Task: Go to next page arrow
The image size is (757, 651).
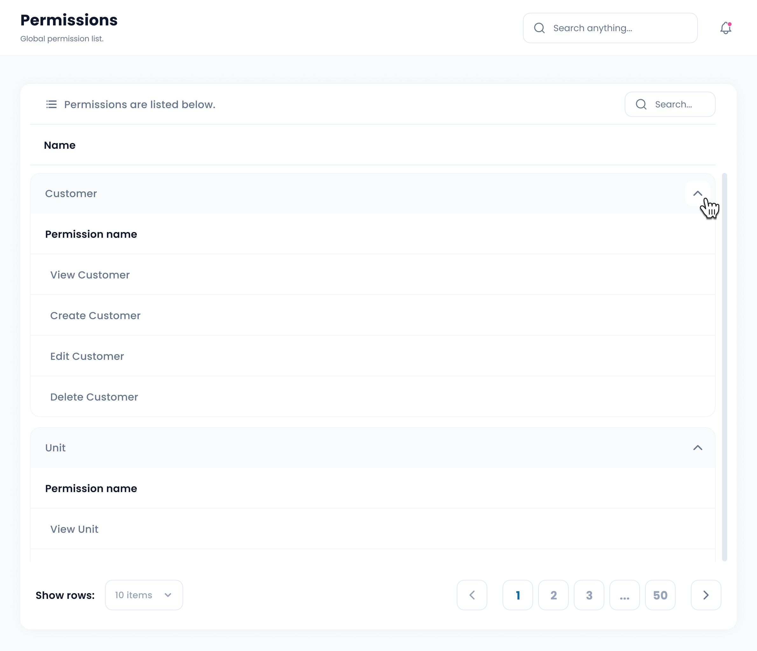Action: point(706,595)
